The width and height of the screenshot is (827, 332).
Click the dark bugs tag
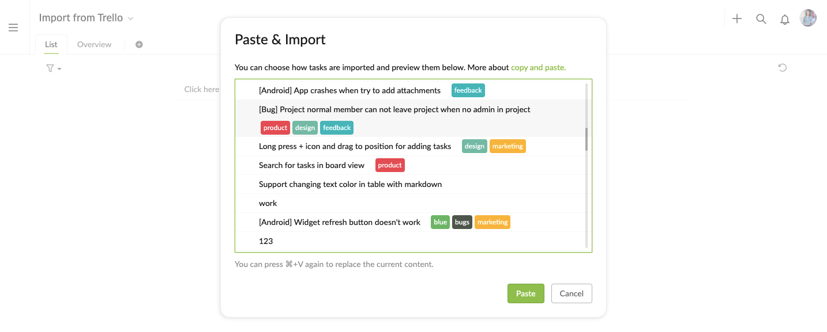pos(463,222)
